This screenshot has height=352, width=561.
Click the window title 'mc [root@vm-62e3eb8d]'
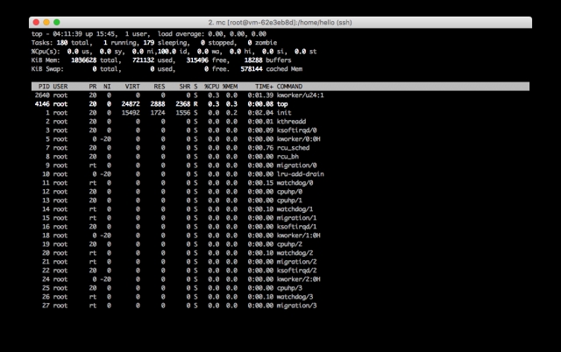point(255,22)
